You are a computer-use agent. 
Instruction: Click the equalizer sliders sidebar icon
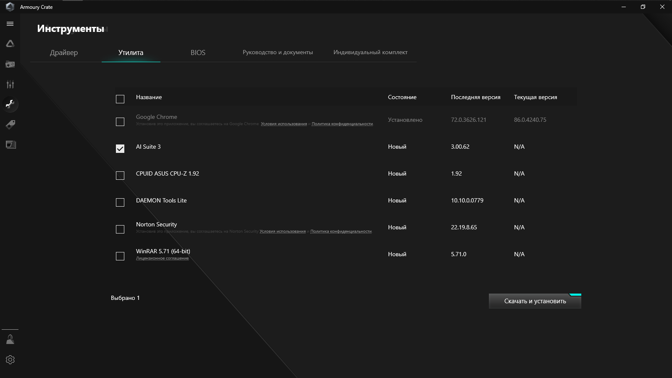(10, 84)
